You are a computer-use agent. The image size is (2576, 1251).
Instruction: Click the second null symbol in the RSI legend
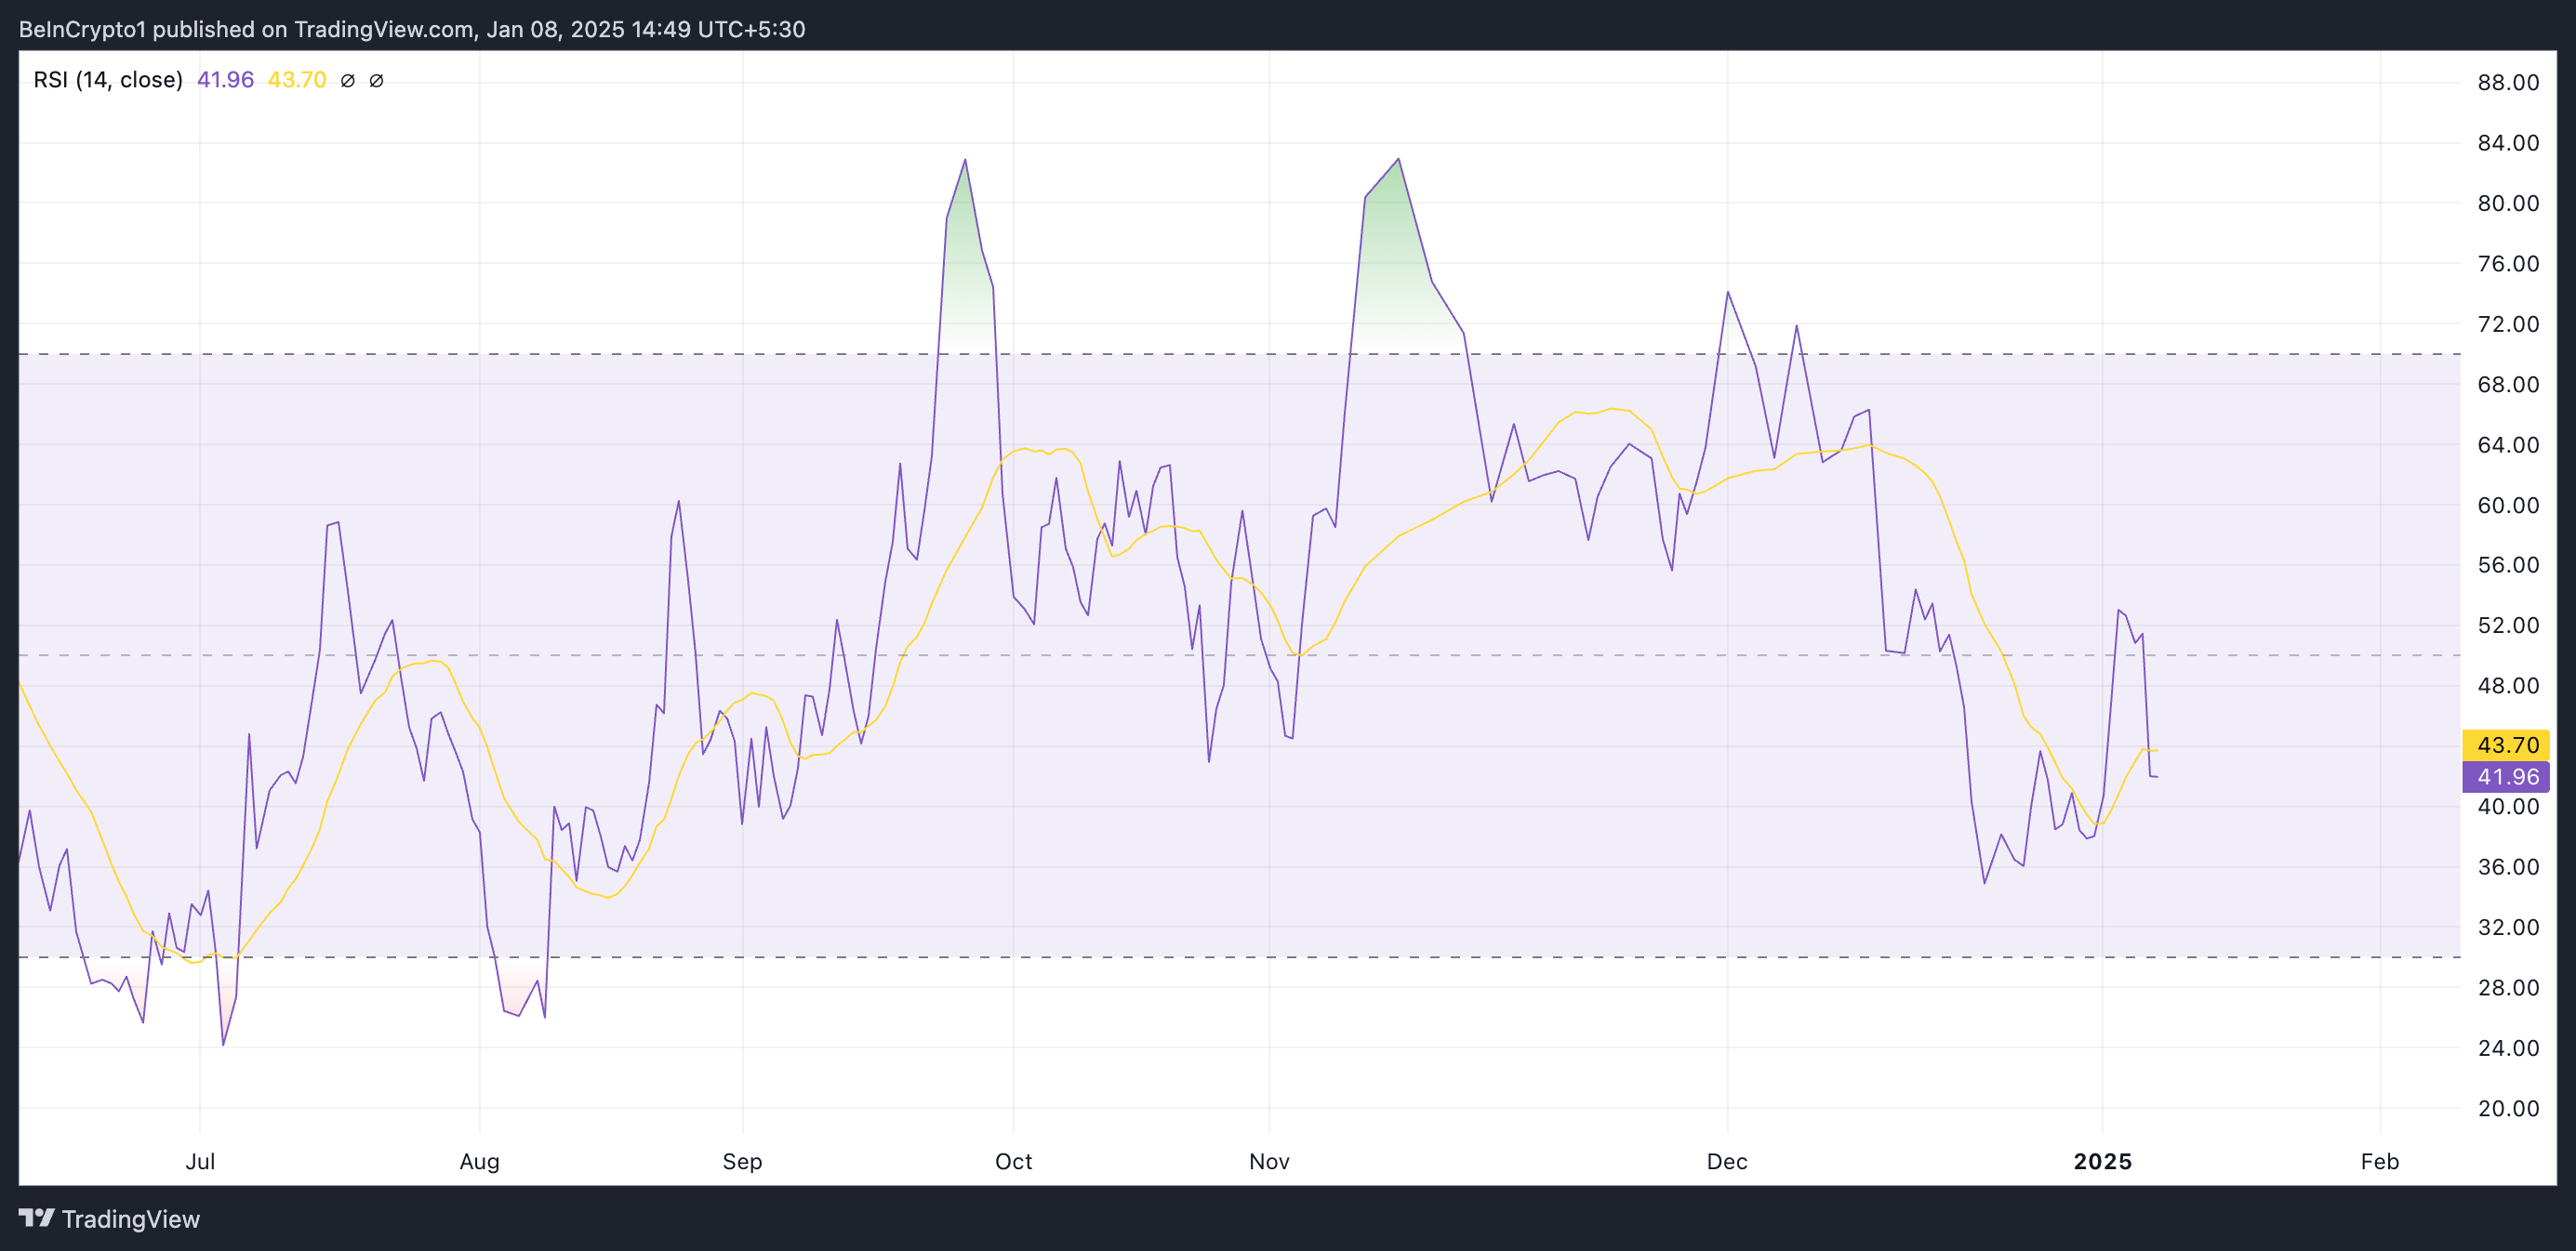click(377, 81)
